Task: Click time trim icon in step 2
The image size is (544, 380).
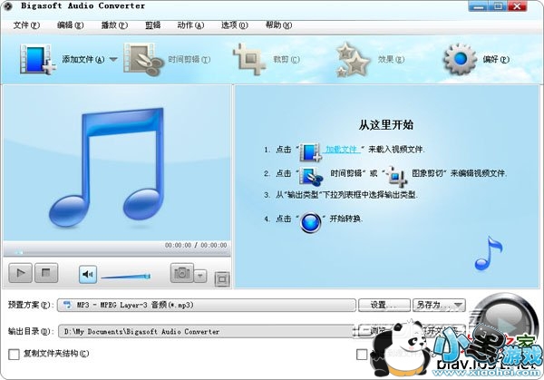Action: [311, 176]
